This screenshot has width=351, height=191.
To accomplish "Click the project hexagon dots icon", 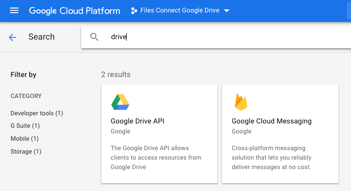I will (x=134, y=11).
